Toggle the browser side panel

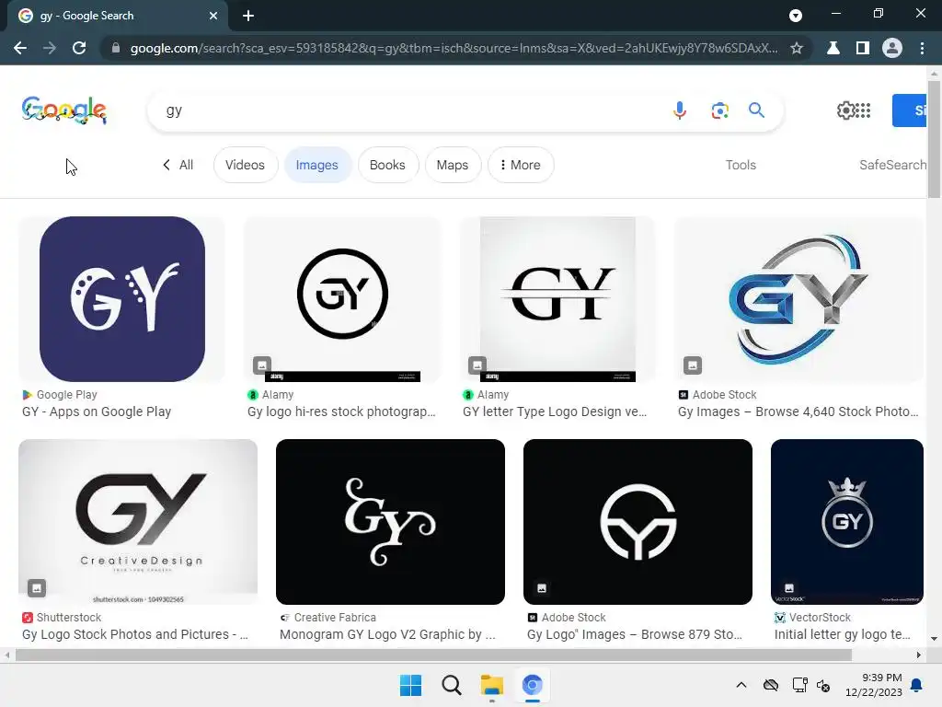point(863,48)
